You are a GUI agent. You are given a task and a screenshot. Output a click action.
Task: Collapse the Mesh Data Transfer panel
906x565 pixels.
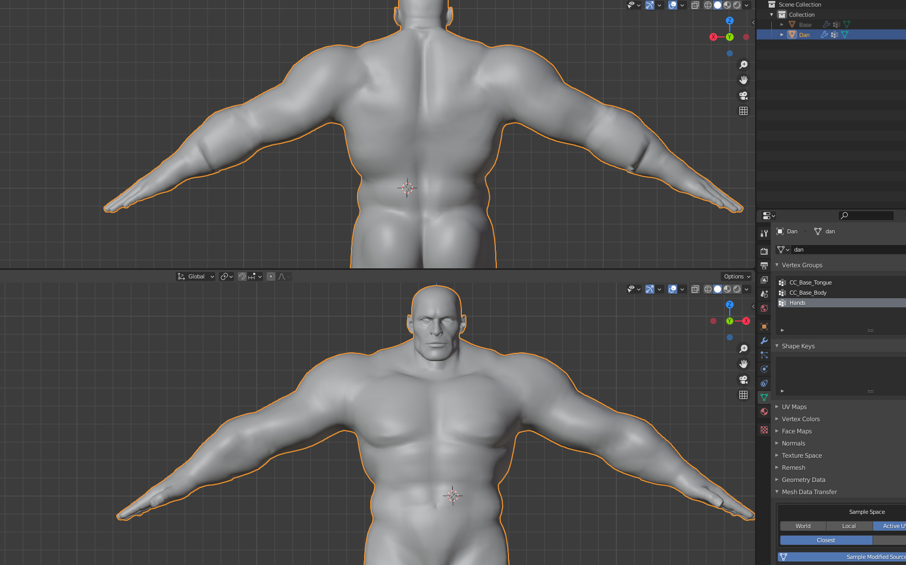[x=777, y=492]
